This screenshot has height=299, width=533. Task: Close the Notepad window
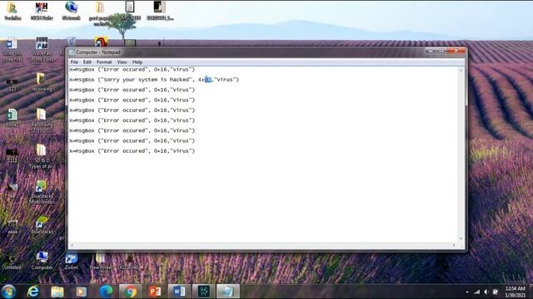[456, 51]
